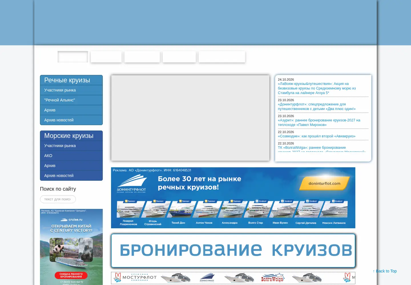Click the Морские круизы section header
Image resolution: width=411 pixels, height=285 pixels.
point(71,136)
